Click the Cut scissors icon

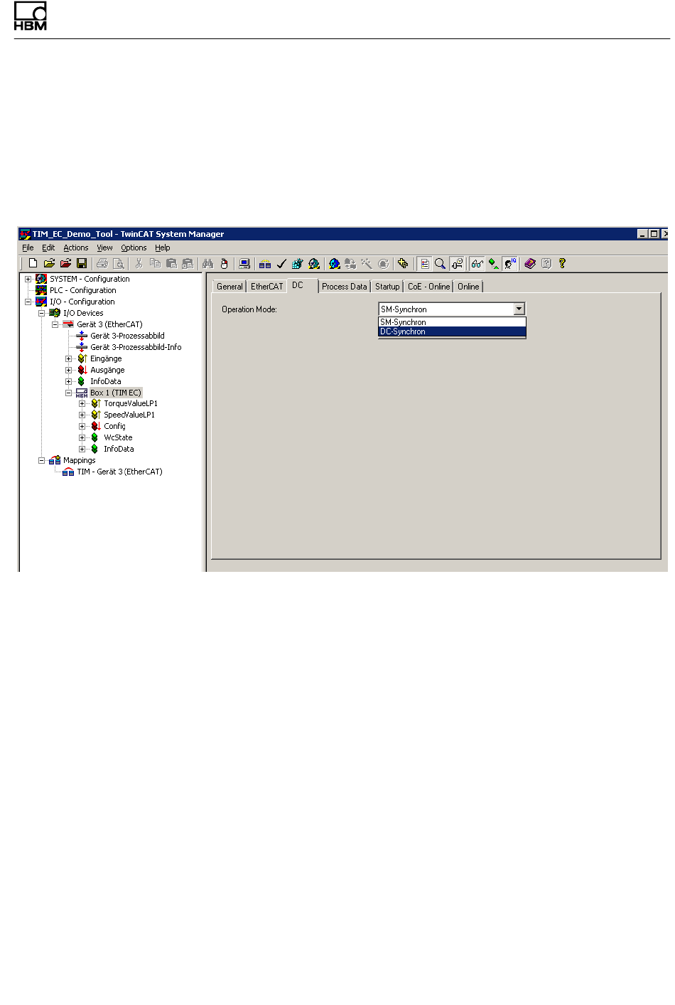(139, 264)
